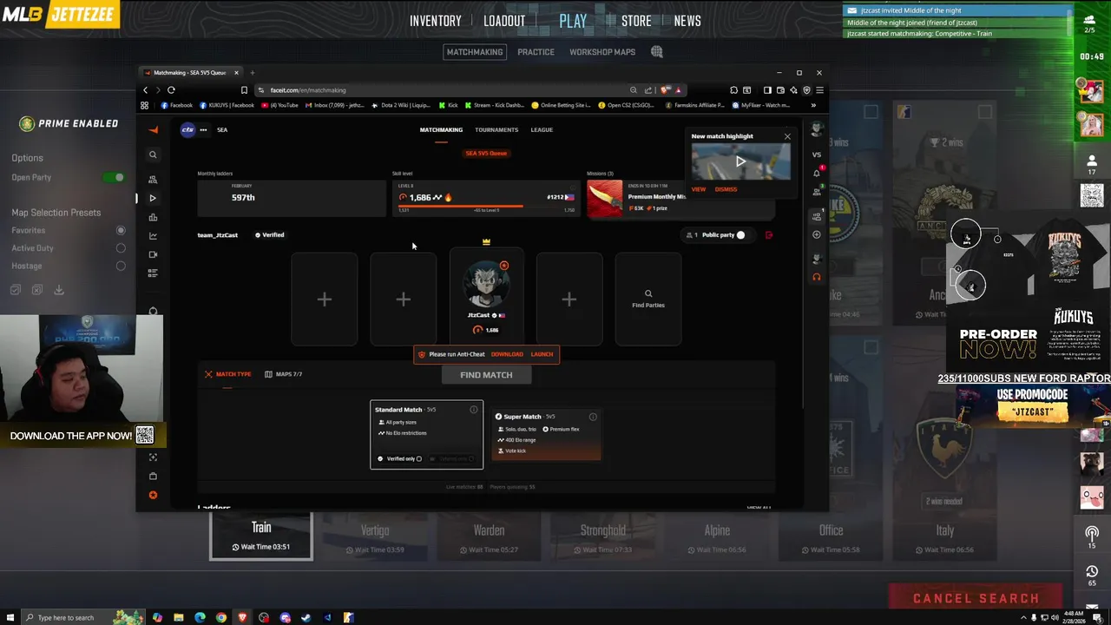Toggle the Open Party switch in CS2

[x=114, y=177]
